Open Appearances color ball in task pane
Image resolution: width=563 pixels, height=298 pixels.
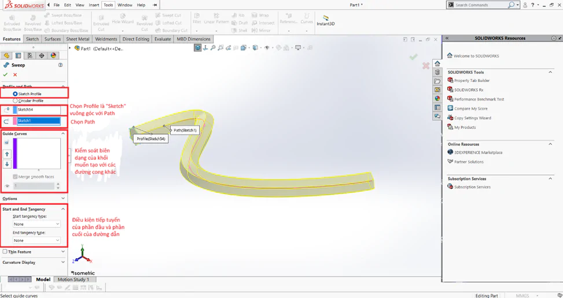(437, 99)
